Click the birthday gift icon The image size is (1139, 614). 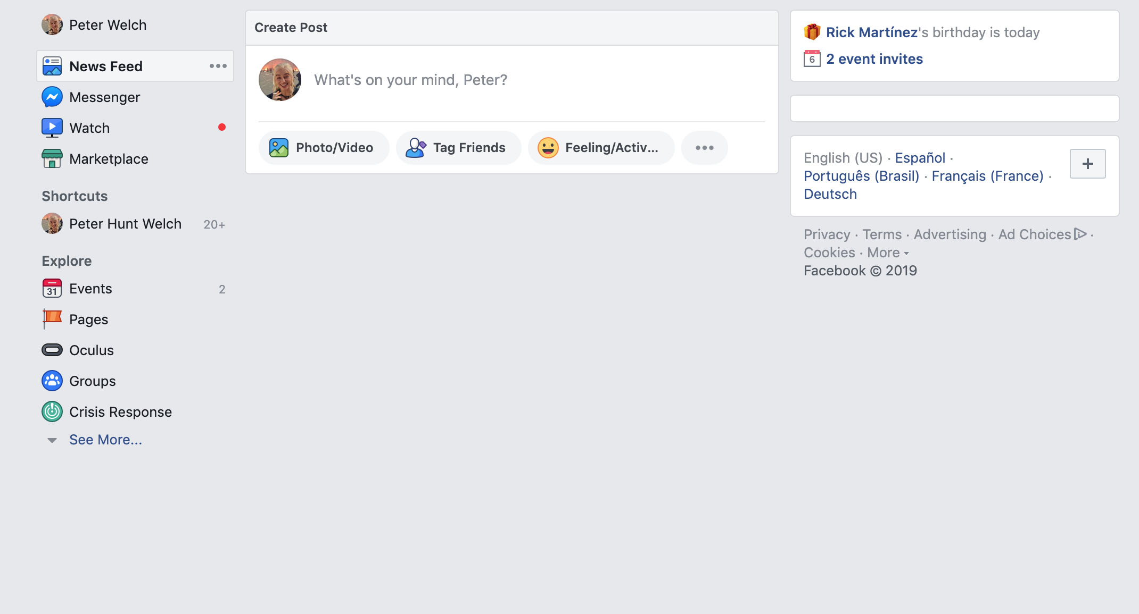click(x=812, y=32)
